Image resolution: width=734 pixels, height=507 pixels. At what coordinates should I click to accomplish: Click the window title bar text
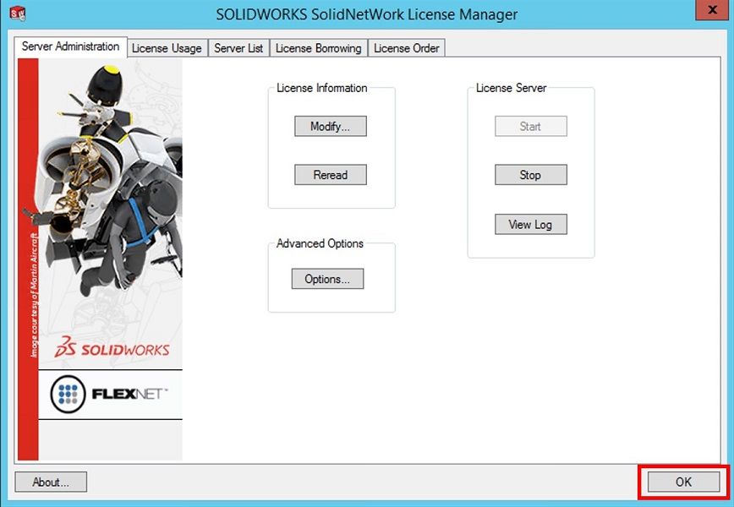coord(366,14)
